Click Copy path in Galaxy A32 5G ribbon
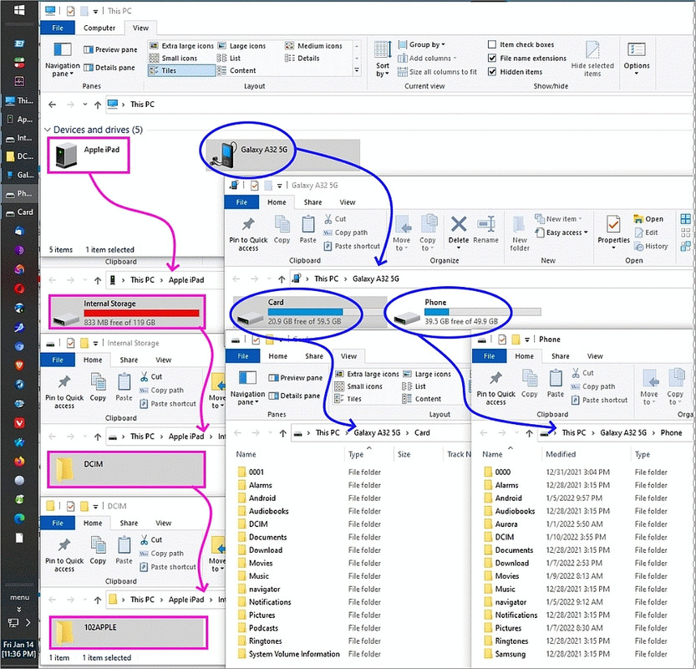The image size is (696, 669). (x=345, y=232)
